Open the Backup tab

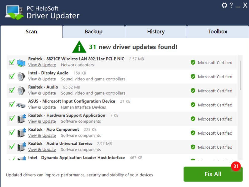tap(94, 32)
